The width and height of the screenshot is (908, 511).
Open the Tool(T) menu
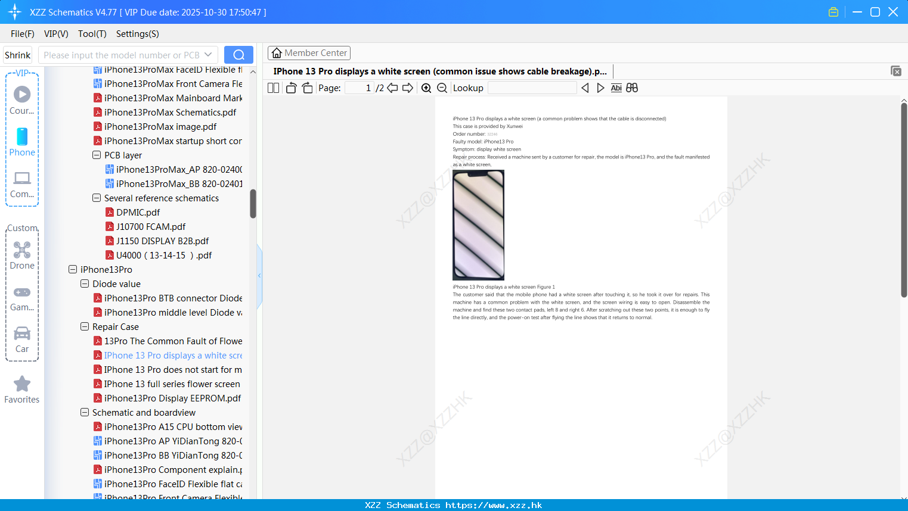coord(92,34)
